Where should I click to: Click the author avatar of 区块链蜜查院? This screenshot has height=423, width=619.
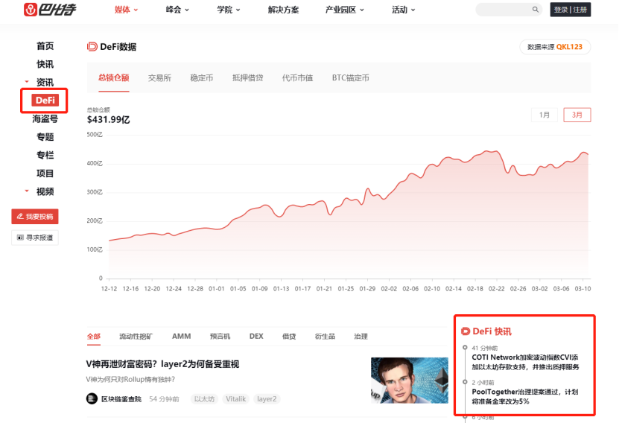pos(92,398)
